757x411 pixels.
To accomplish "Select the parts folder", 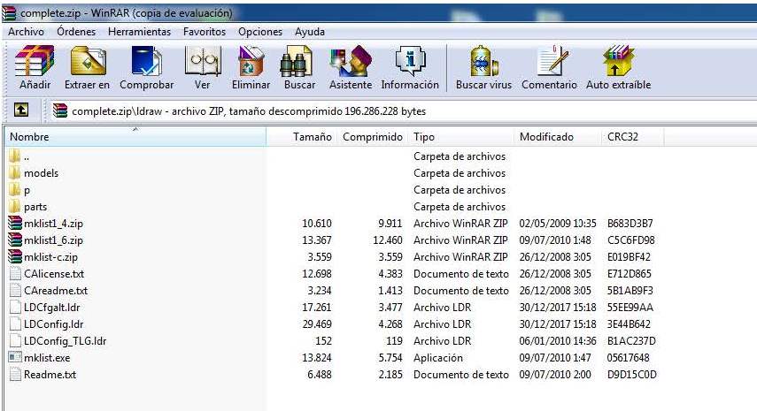I will tap(35, 207).
